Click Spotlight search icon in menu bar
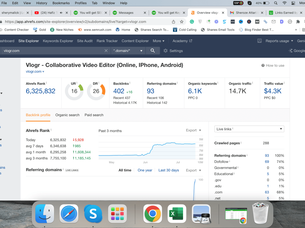Viewport: 305px width, 228px height. click(276, 3)
